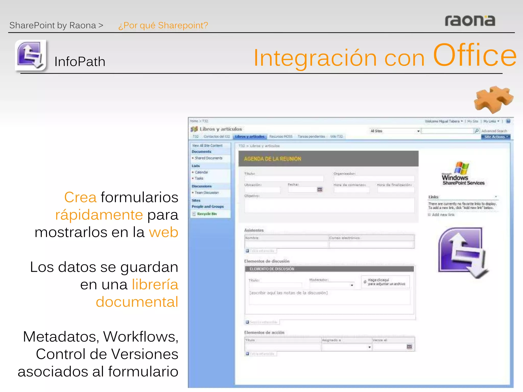Open the Calendar list link
Image resolution: width=523 pixels, height=392 pixels.
pos(201,172)
